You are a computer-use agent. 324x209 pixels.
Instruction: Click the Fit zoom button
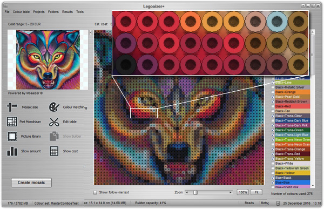point(256,192)
